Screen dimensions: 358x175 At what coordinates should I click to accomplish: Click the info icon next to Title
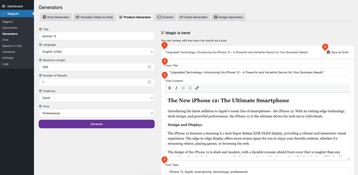click(40, 29)
